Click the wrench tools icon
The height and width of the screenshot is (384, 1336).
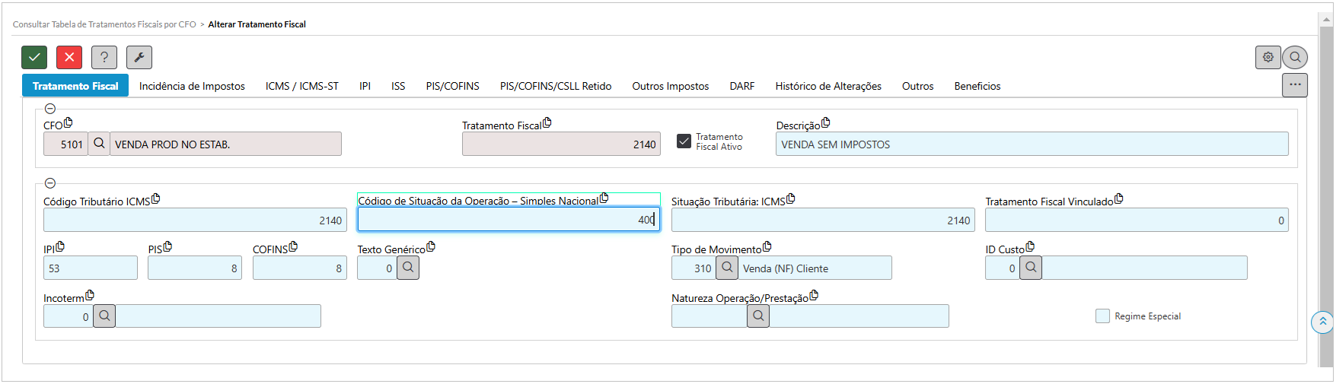pos(139,57)
